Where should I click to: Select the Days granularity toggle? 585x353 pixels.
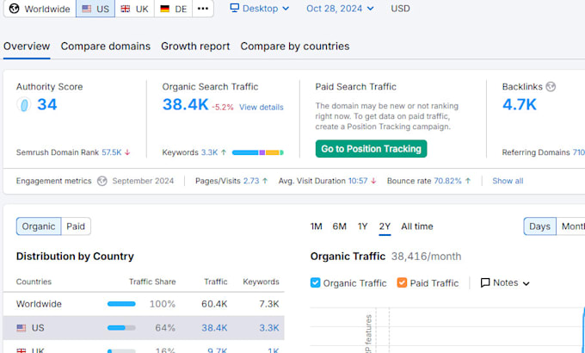pyautogui.click(x=540, y=226)
